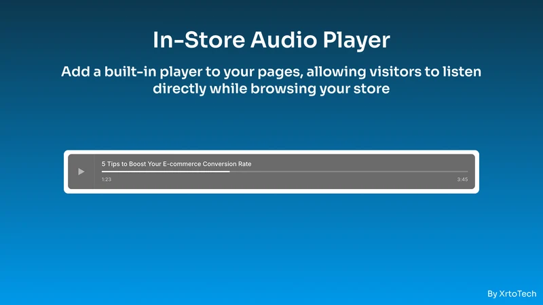Image resolution: width=543 pixels, height=305 pixels.
Task: Click the 'By XrtoTech' credit text
Action: [512, 294]
